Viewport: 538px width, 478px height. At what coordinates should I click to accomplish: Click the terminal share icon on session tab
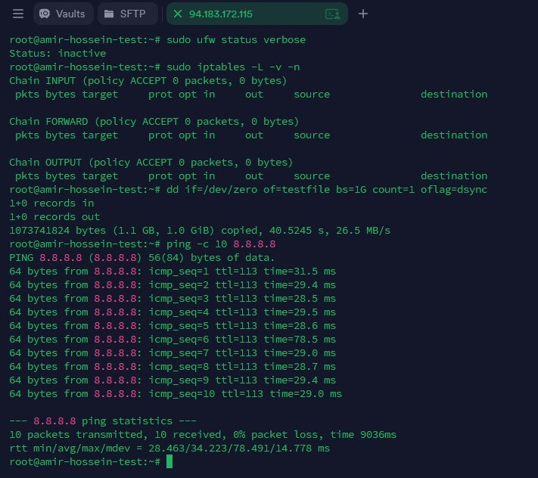[332, 14]
